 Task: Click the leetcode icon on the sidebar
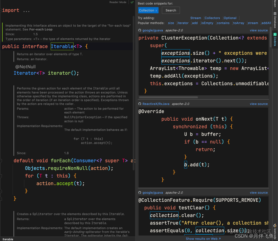tap(275, 225)
